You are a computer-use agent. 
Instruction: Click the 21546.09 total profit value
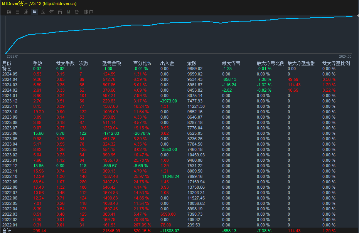point(111,231)
